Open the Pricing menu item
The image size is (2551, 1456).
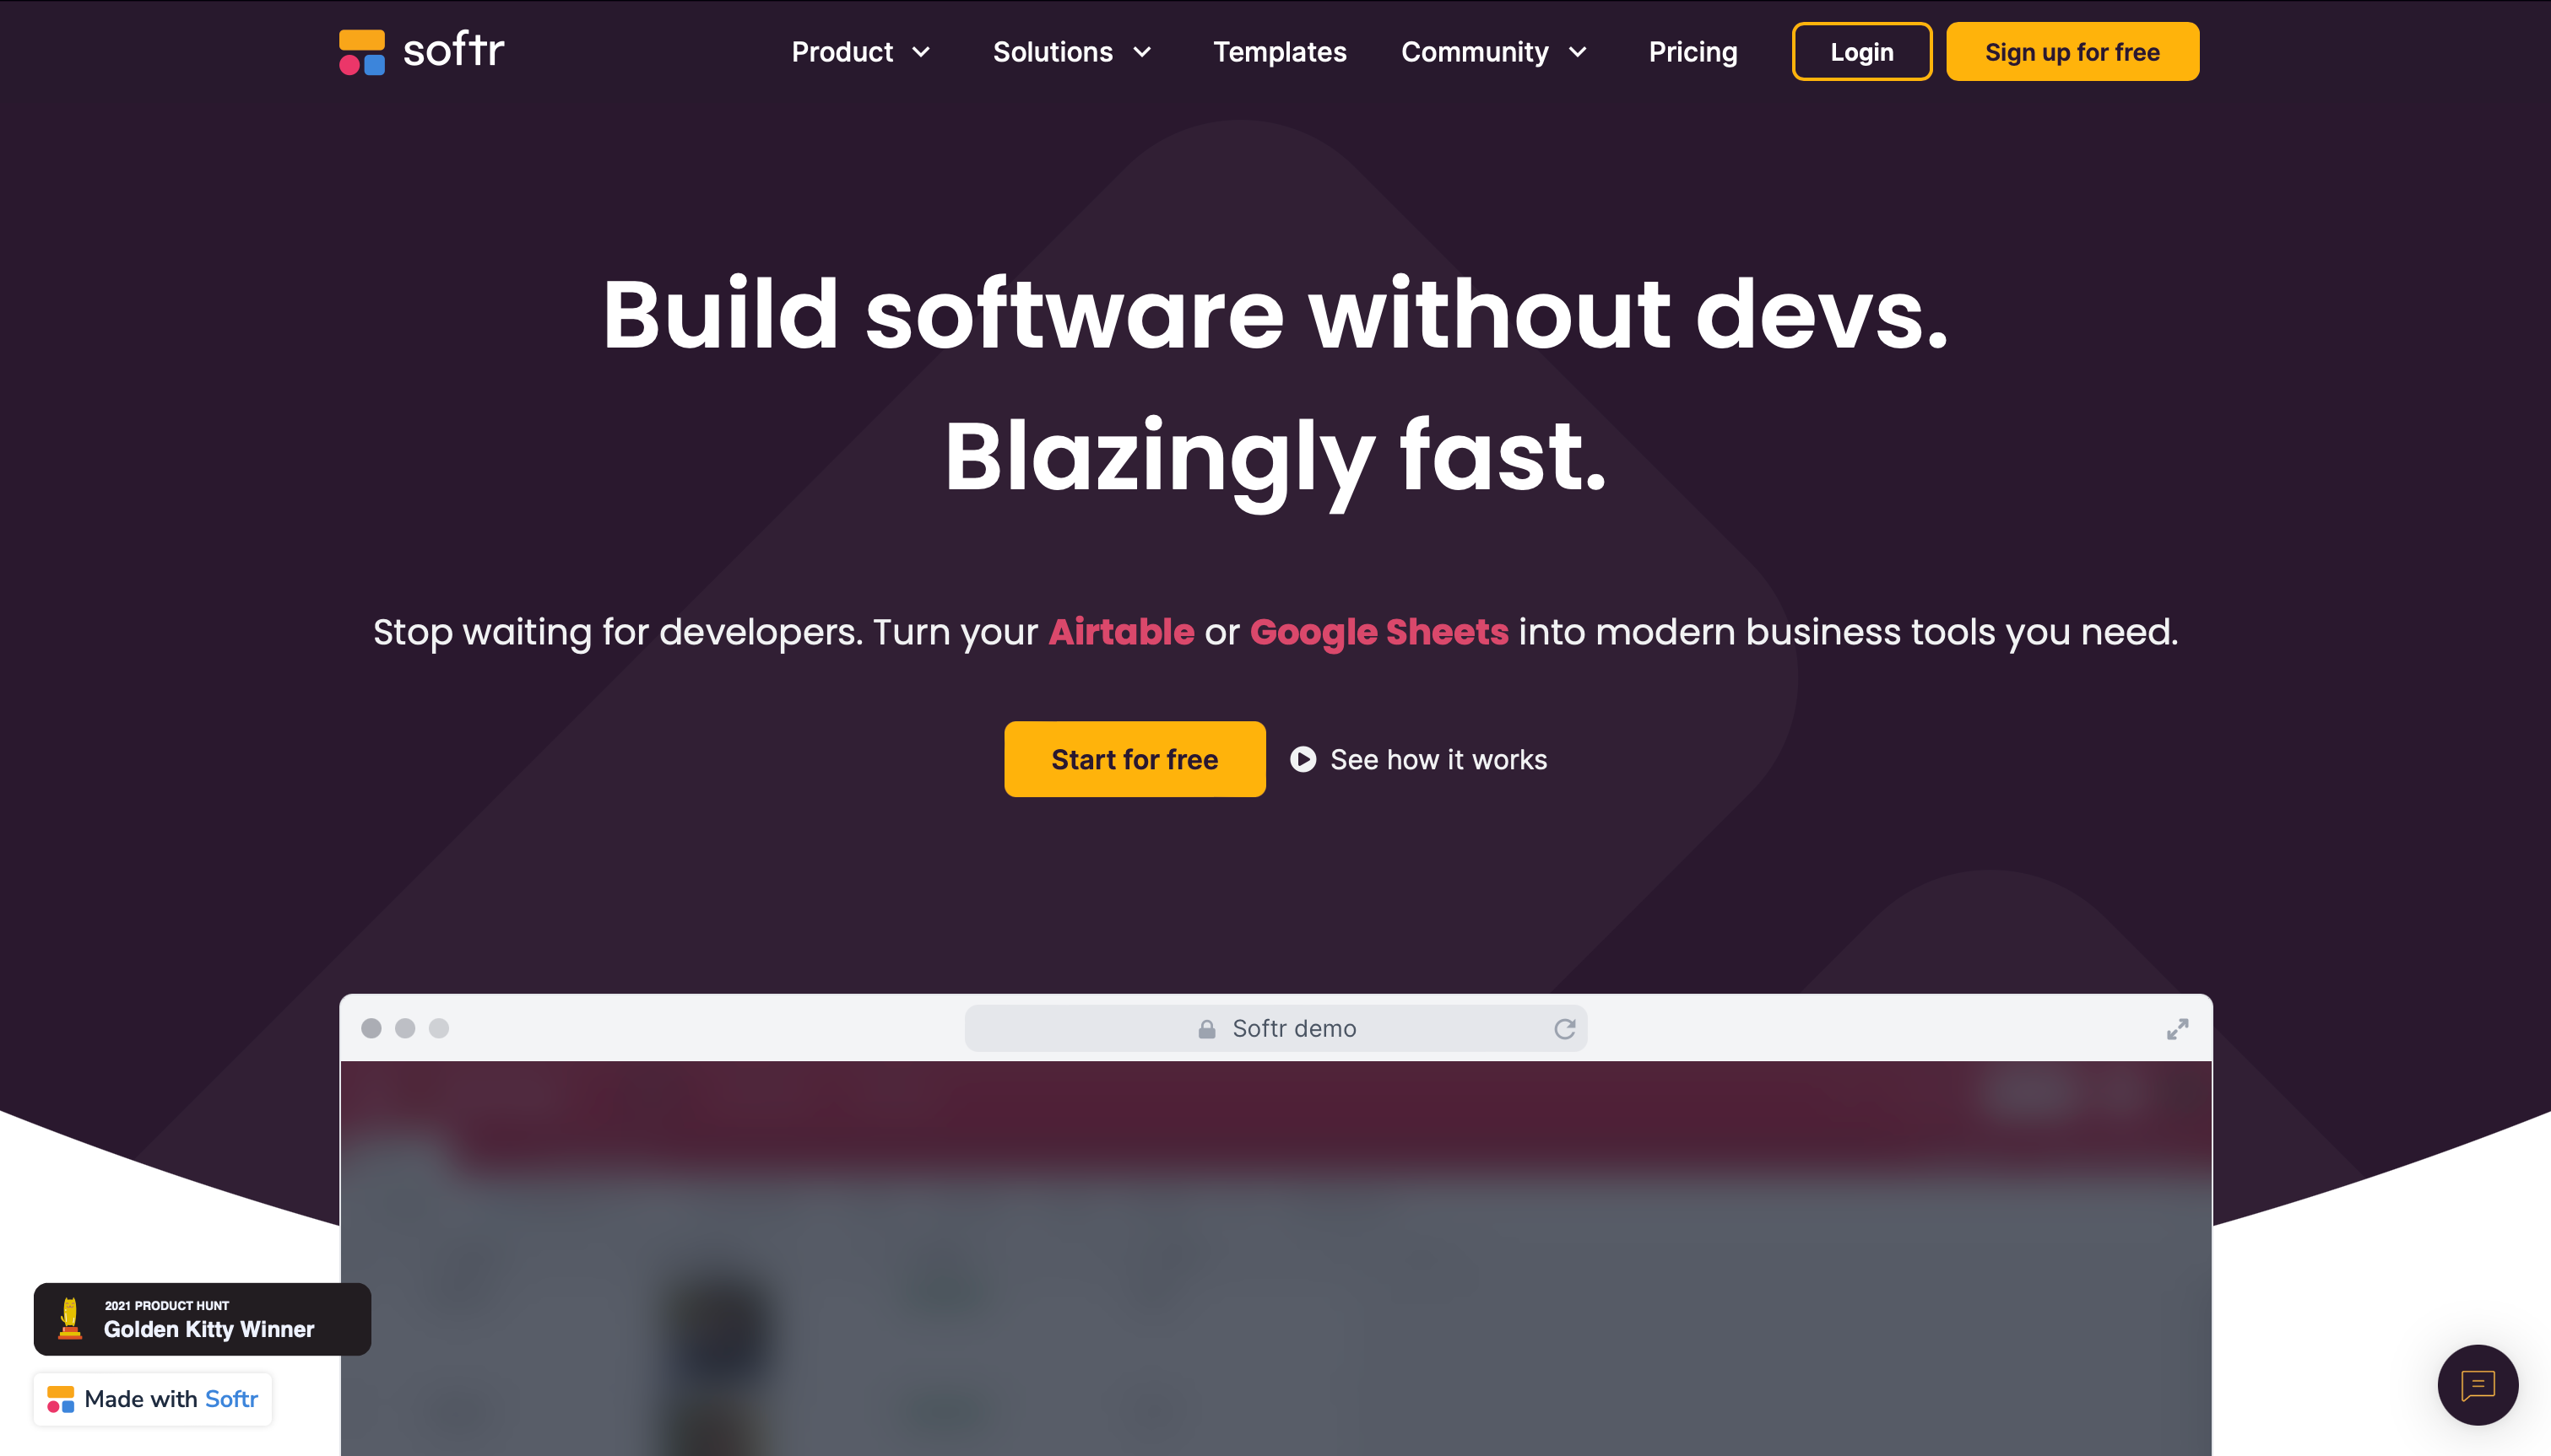point(1693,51)
